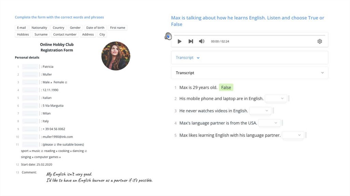Pick the Hobbies word chip

(x=23, y=34)
